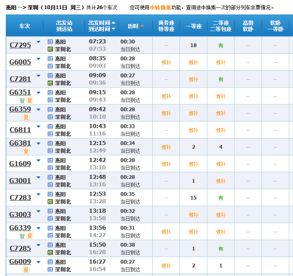Click first-class count 15 for C7283
293x276 pixels.
tap(194, 198)
